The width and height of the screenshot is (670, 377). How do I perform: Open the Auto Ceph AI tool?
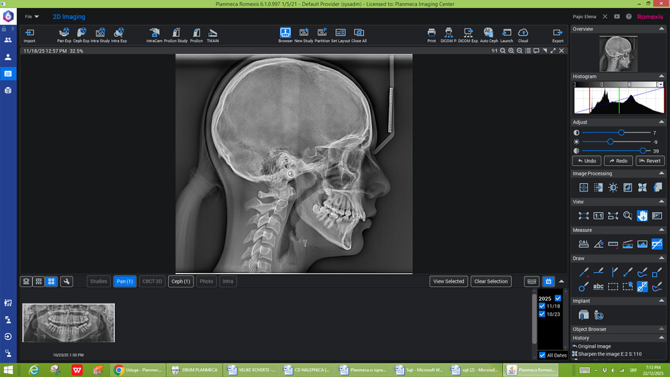[x=488, y=34]
